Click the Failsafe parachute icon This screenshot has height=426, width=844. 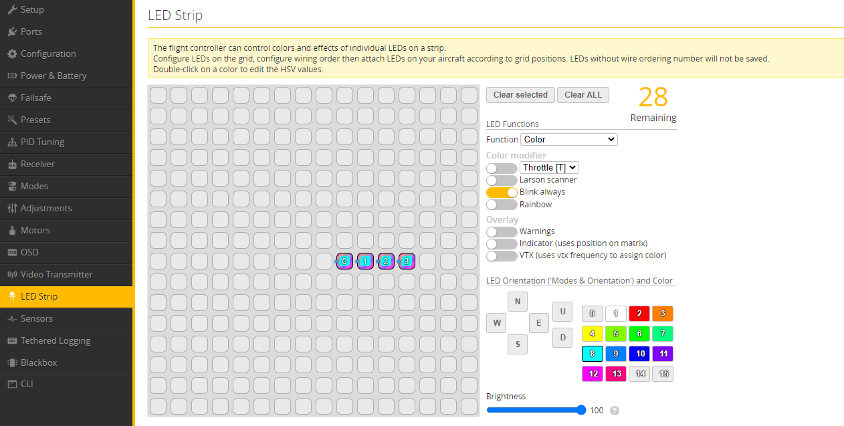click(12, 98)
